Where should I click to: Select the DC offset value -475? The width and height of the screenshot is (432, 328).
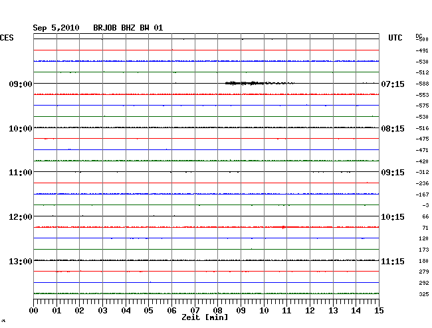click(x=422, y=139)
